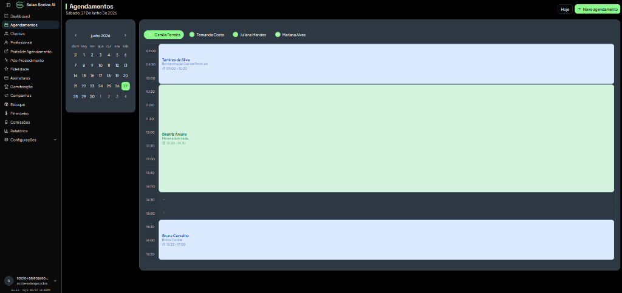Toggle the sidebar collapse icon
Viewport: 622px width, 293px height.
coord(9,5)
